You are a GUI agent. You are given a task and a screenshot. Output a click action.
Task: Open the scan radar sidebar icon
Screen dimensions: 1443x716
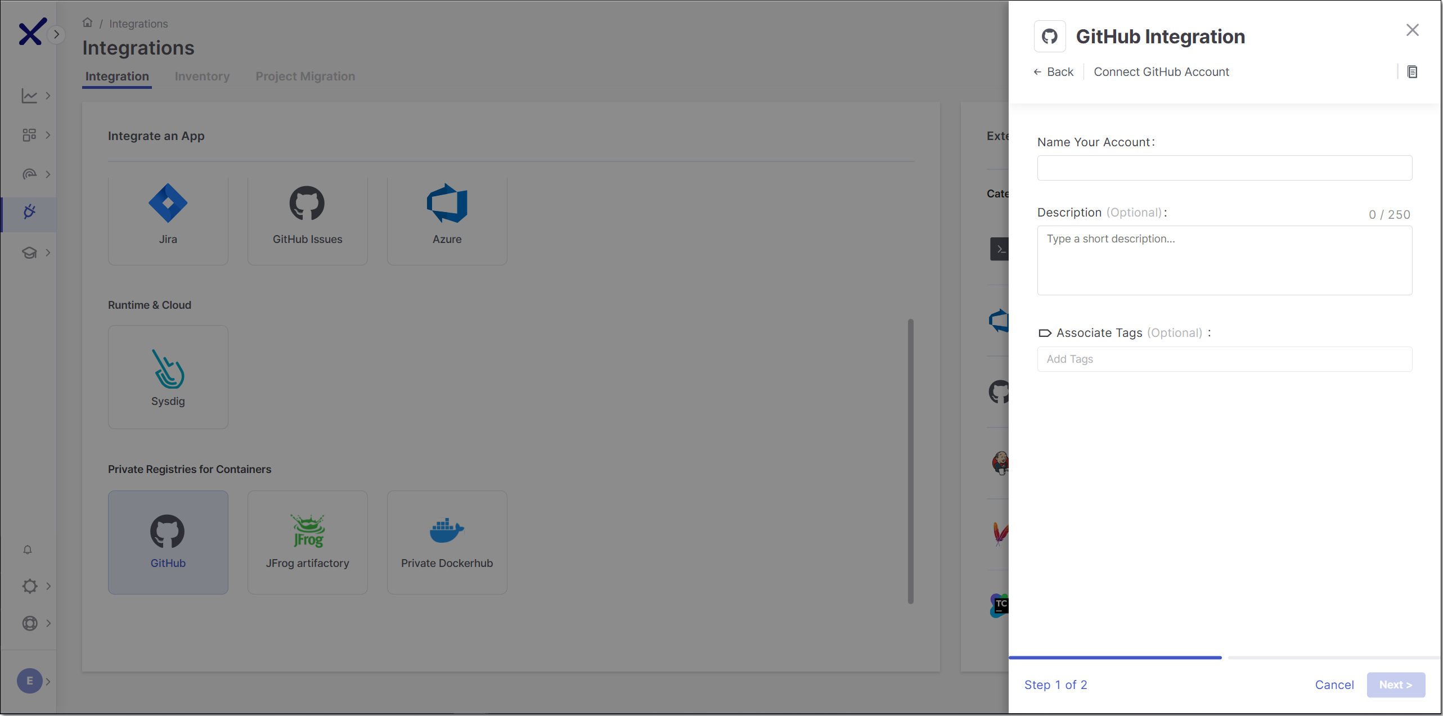click(x=29, y=174)
